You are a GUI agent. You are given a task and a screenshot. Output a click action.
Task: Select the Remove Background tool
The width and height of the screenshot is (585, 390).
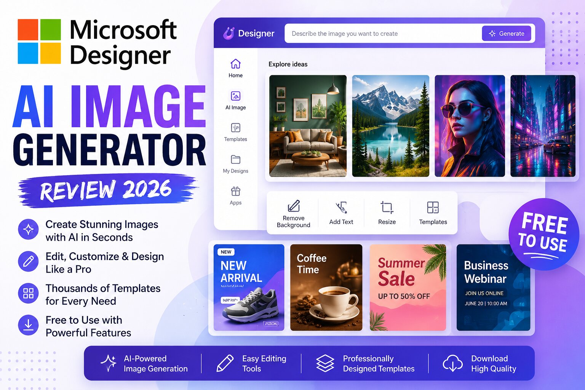click(293, 214)
